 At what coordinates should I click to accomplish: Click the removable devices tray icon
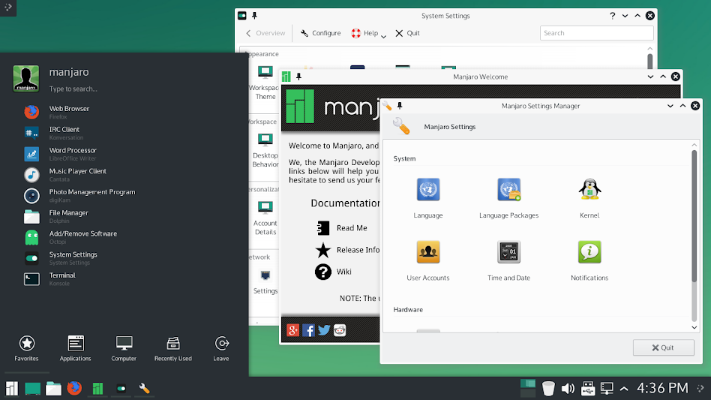588,388
